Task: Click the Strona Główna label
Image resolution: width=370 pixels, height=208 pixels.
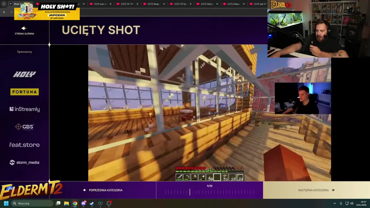Action: tap(25, 34)
